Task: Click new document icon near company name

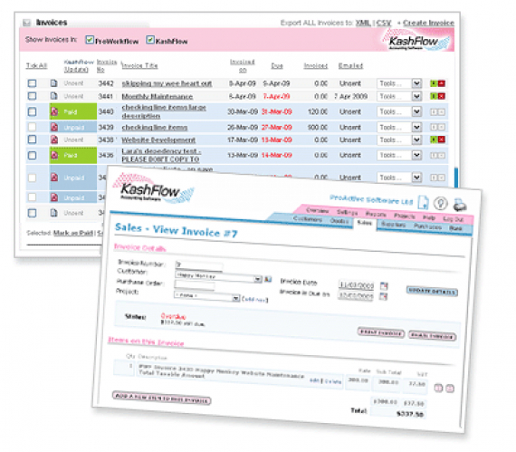Action: pyautogui.click(x=423, y=202)
